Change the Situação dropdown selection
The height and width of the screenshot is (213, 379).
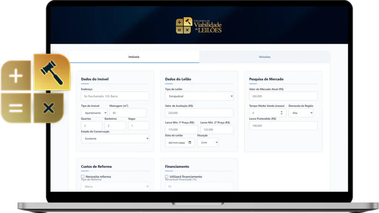click(x=208, y=142)
